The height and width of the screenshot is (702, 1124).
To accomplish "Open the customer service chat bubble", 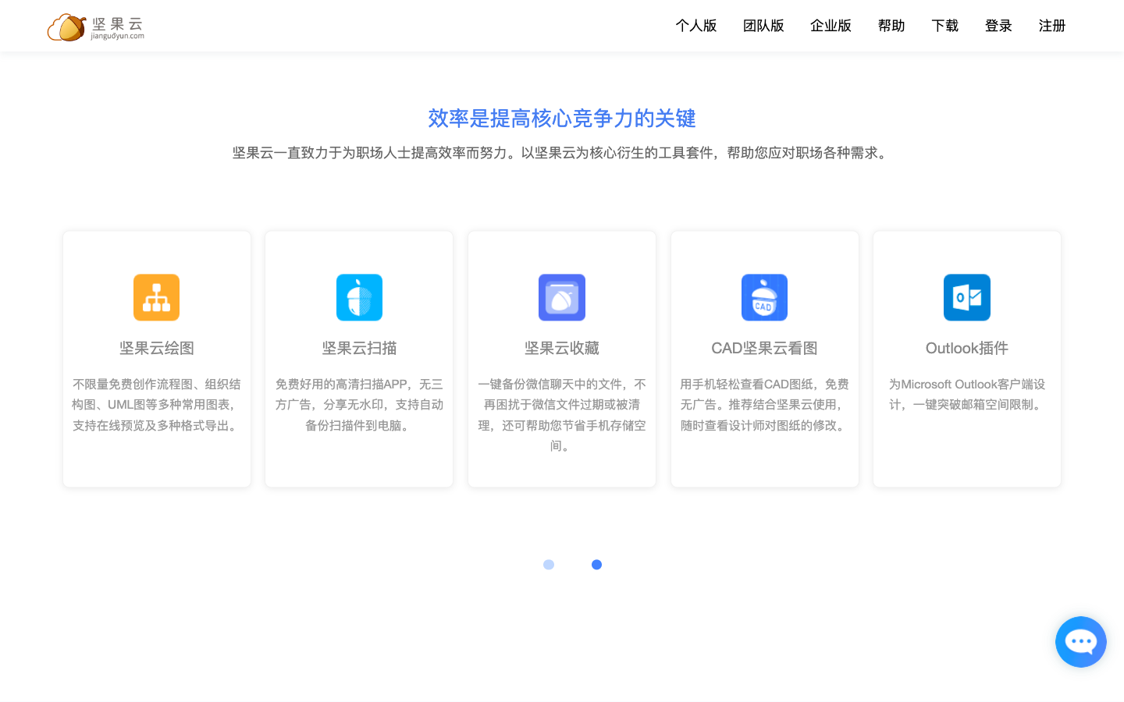I will 1081,641.
